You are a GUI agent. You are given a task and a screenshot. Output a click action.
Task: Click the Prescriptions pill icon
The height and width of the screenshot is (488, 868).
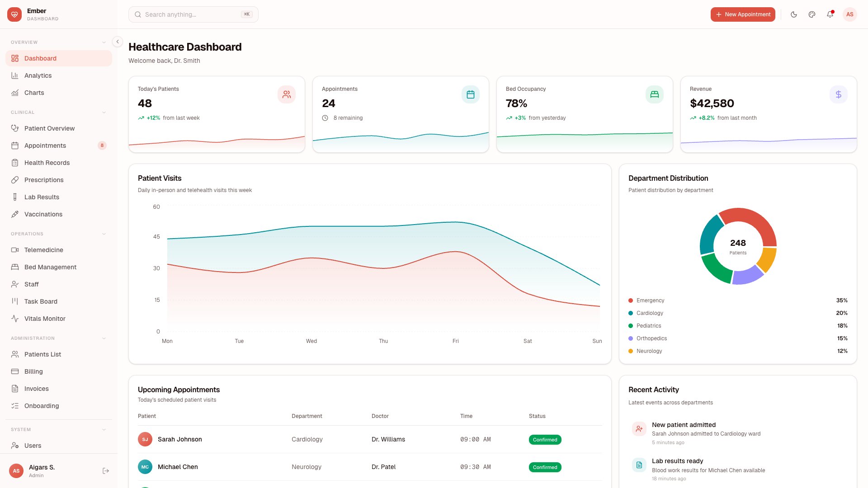tap(15, 180)
